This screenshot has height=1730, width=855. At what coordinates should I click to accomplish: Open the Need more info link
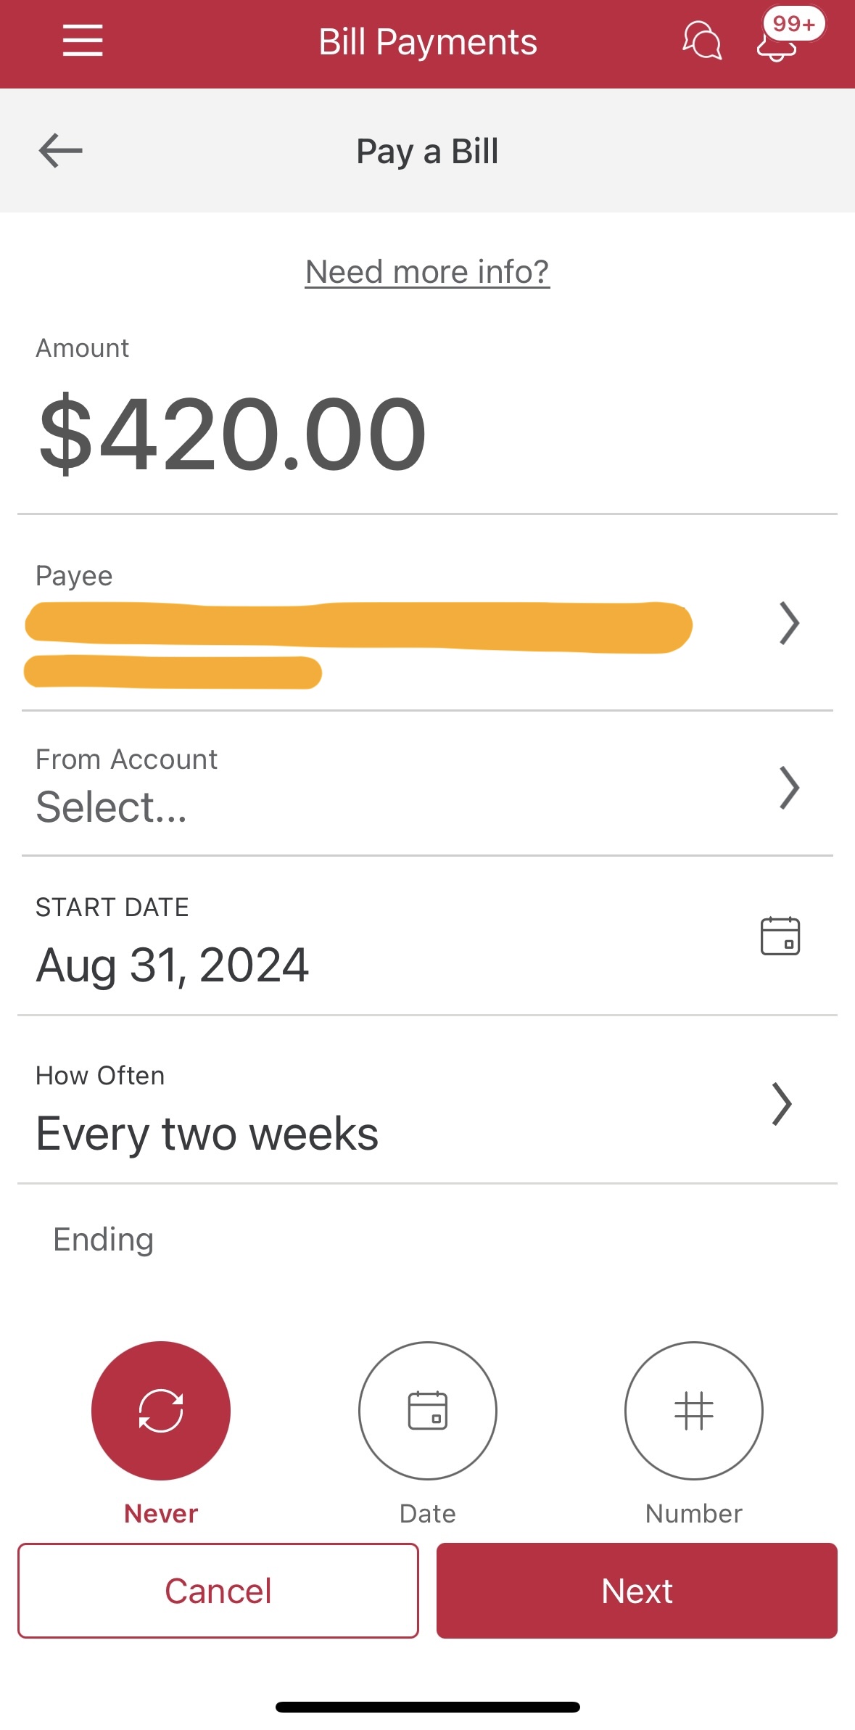427,272
